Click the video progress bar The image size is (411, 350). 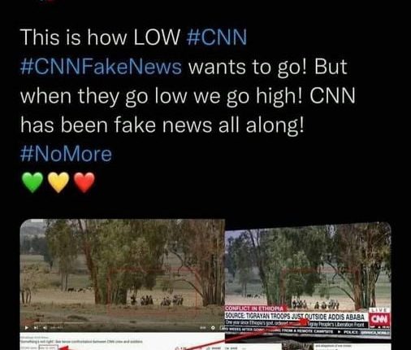click(x=123, y=323)
